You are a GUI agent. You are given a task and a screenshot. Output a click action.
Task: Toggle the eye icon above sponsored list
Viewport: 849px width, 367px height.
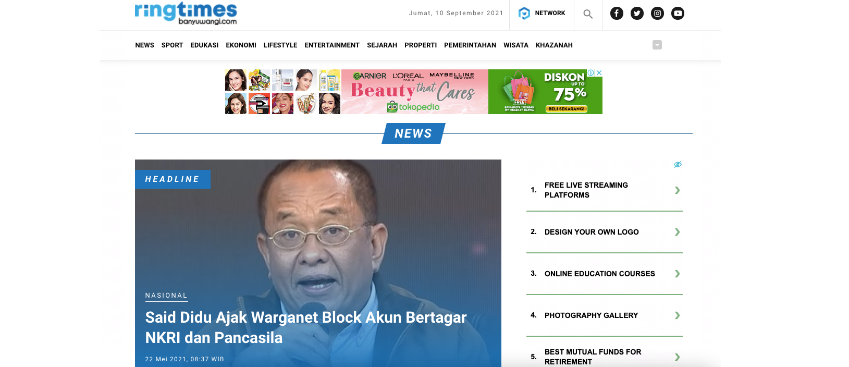pos(678,164)
